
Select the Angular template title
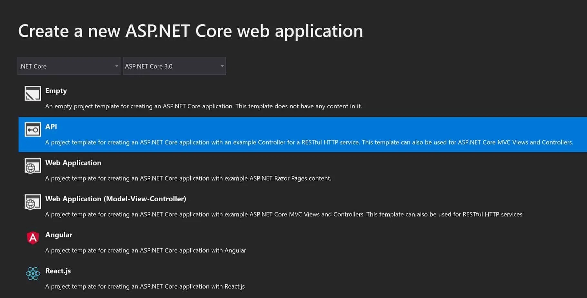pyautogui.click(x=59, y=235)
